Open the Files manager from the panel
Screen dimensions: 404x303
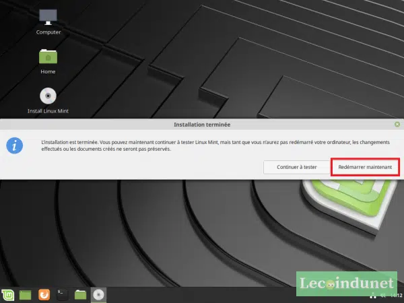(x=80, y=295)
